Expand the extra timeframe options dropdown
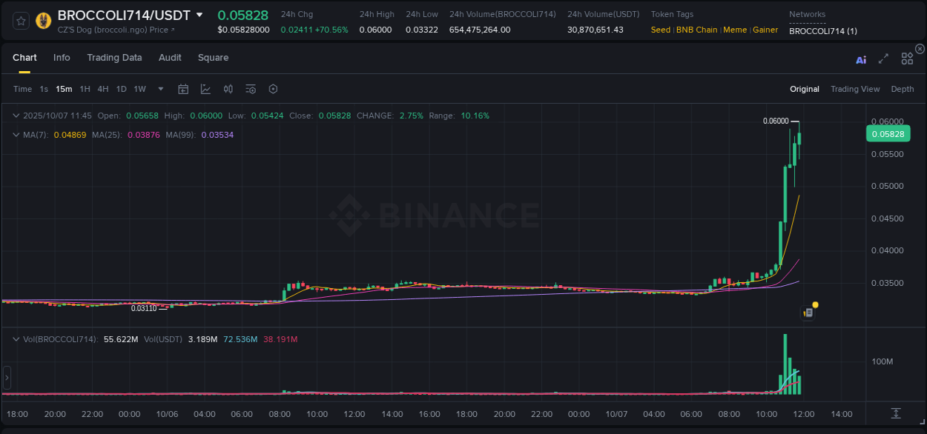 pyautogui.click(x=159, y=89)
